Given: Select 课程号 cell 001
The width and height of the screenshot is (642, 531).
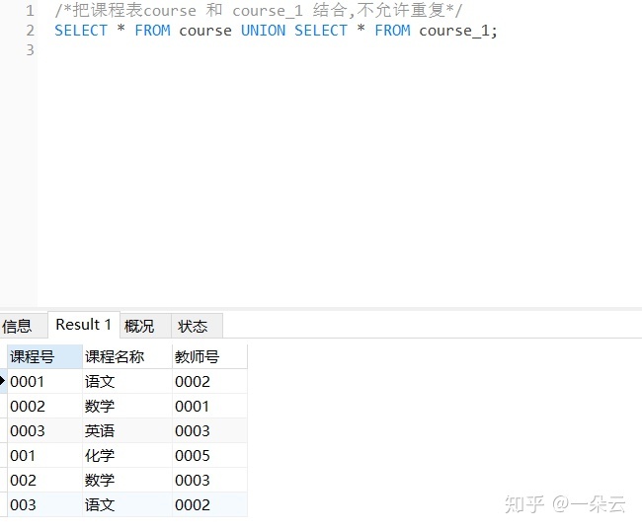Looking at the screenshot, I should pos(45,455).
